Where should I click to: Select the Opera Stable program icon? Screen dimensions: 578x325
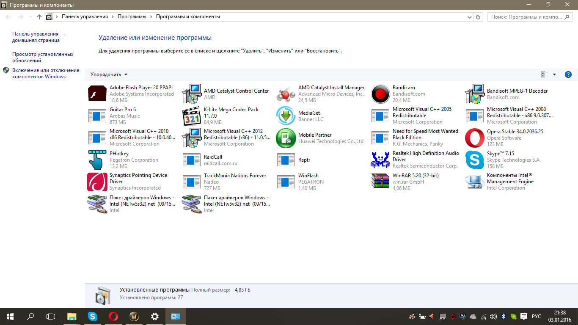tap(474, 138)
